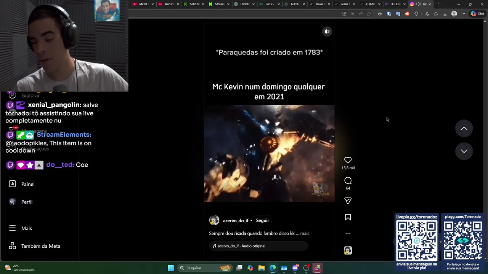Switch to the 'Isaías' TikTok tab
The width and height of the screenshot is (488, 274).
pyautogui.click(x=319, y=4)
